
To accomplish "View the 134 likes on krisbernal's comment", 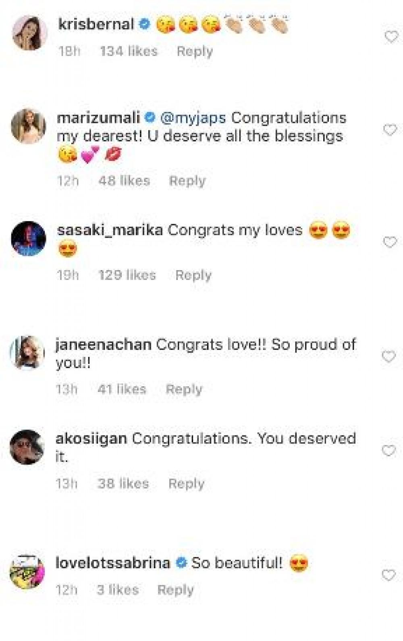I will click(x=129, y=51).
